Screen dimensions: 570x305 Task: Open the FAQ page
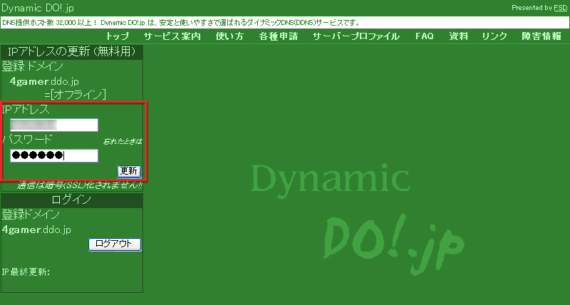(x=424, y=36)
